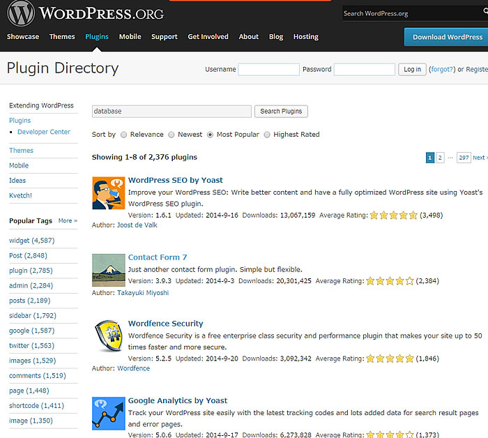Viewport: 488px width, 438px height.
Task: Open sidebar Themes link
Action: pyautogui.click(x=21, y=151)
